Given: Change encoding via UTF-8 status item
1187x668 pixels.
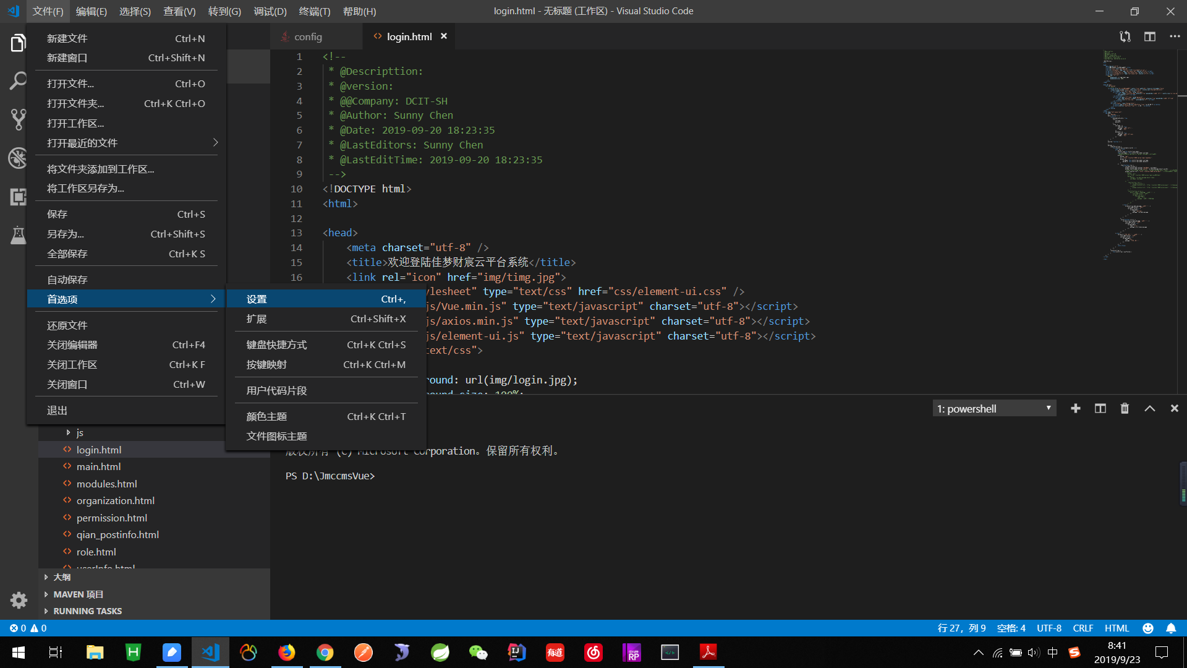Looking at the screenshot, I should [1049, 628].
